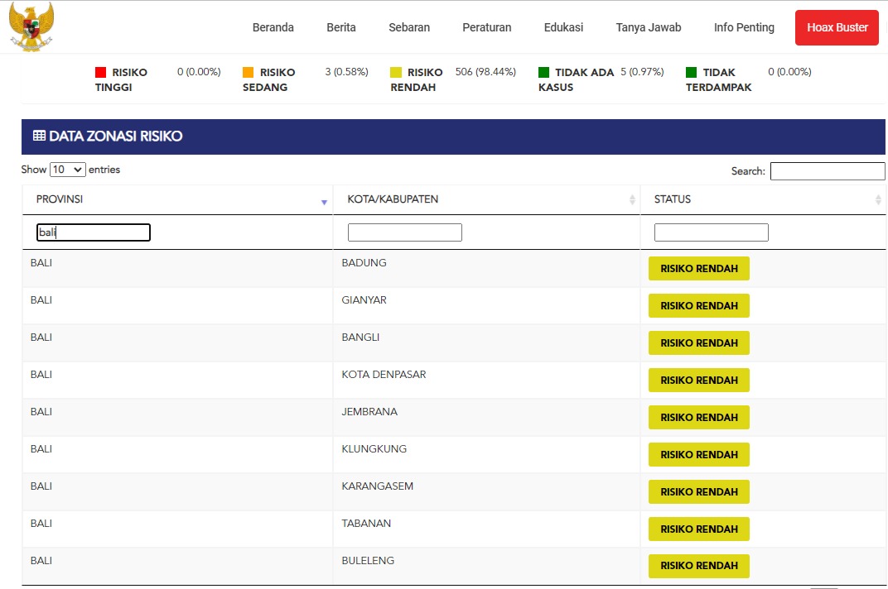Screen dimensions: 888x589
Task: Sort by the Kota/Kabupaten column arrows
Action: (x=632, y=199)
